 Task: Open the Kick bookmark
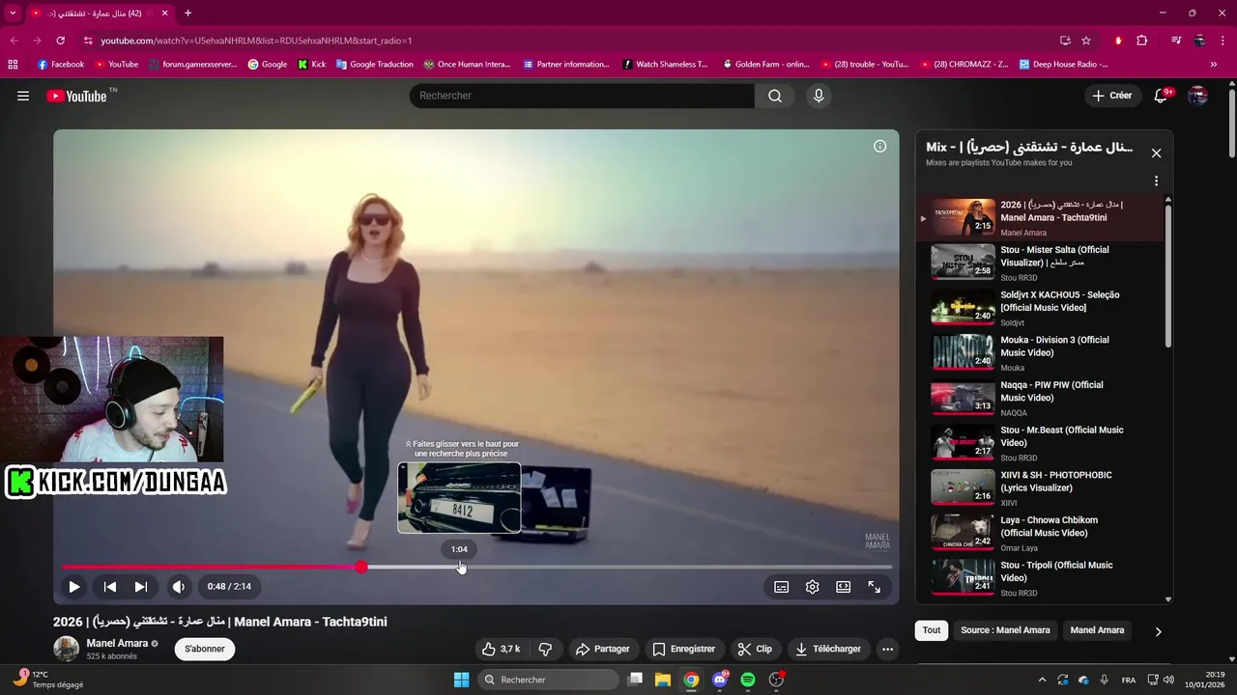pyautogui.click(x=311, y=65)
